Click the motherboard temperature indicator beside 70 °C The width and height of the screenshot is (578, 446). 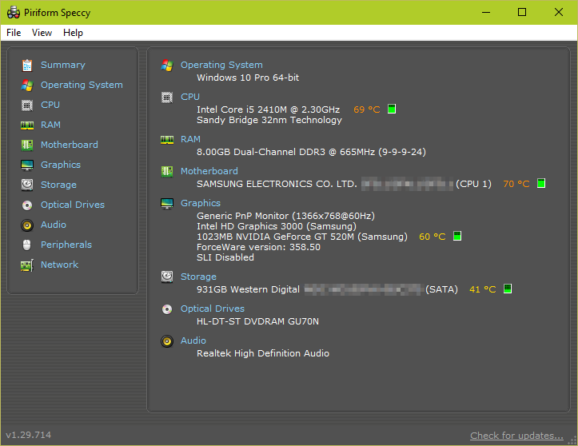point(540,183)
